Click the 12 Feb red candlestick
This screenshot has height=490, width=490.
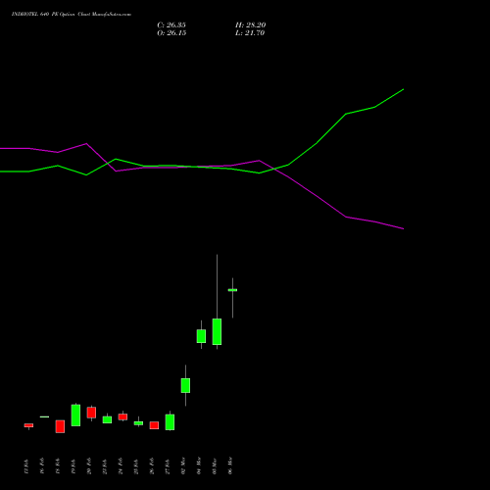pos(28,425)
